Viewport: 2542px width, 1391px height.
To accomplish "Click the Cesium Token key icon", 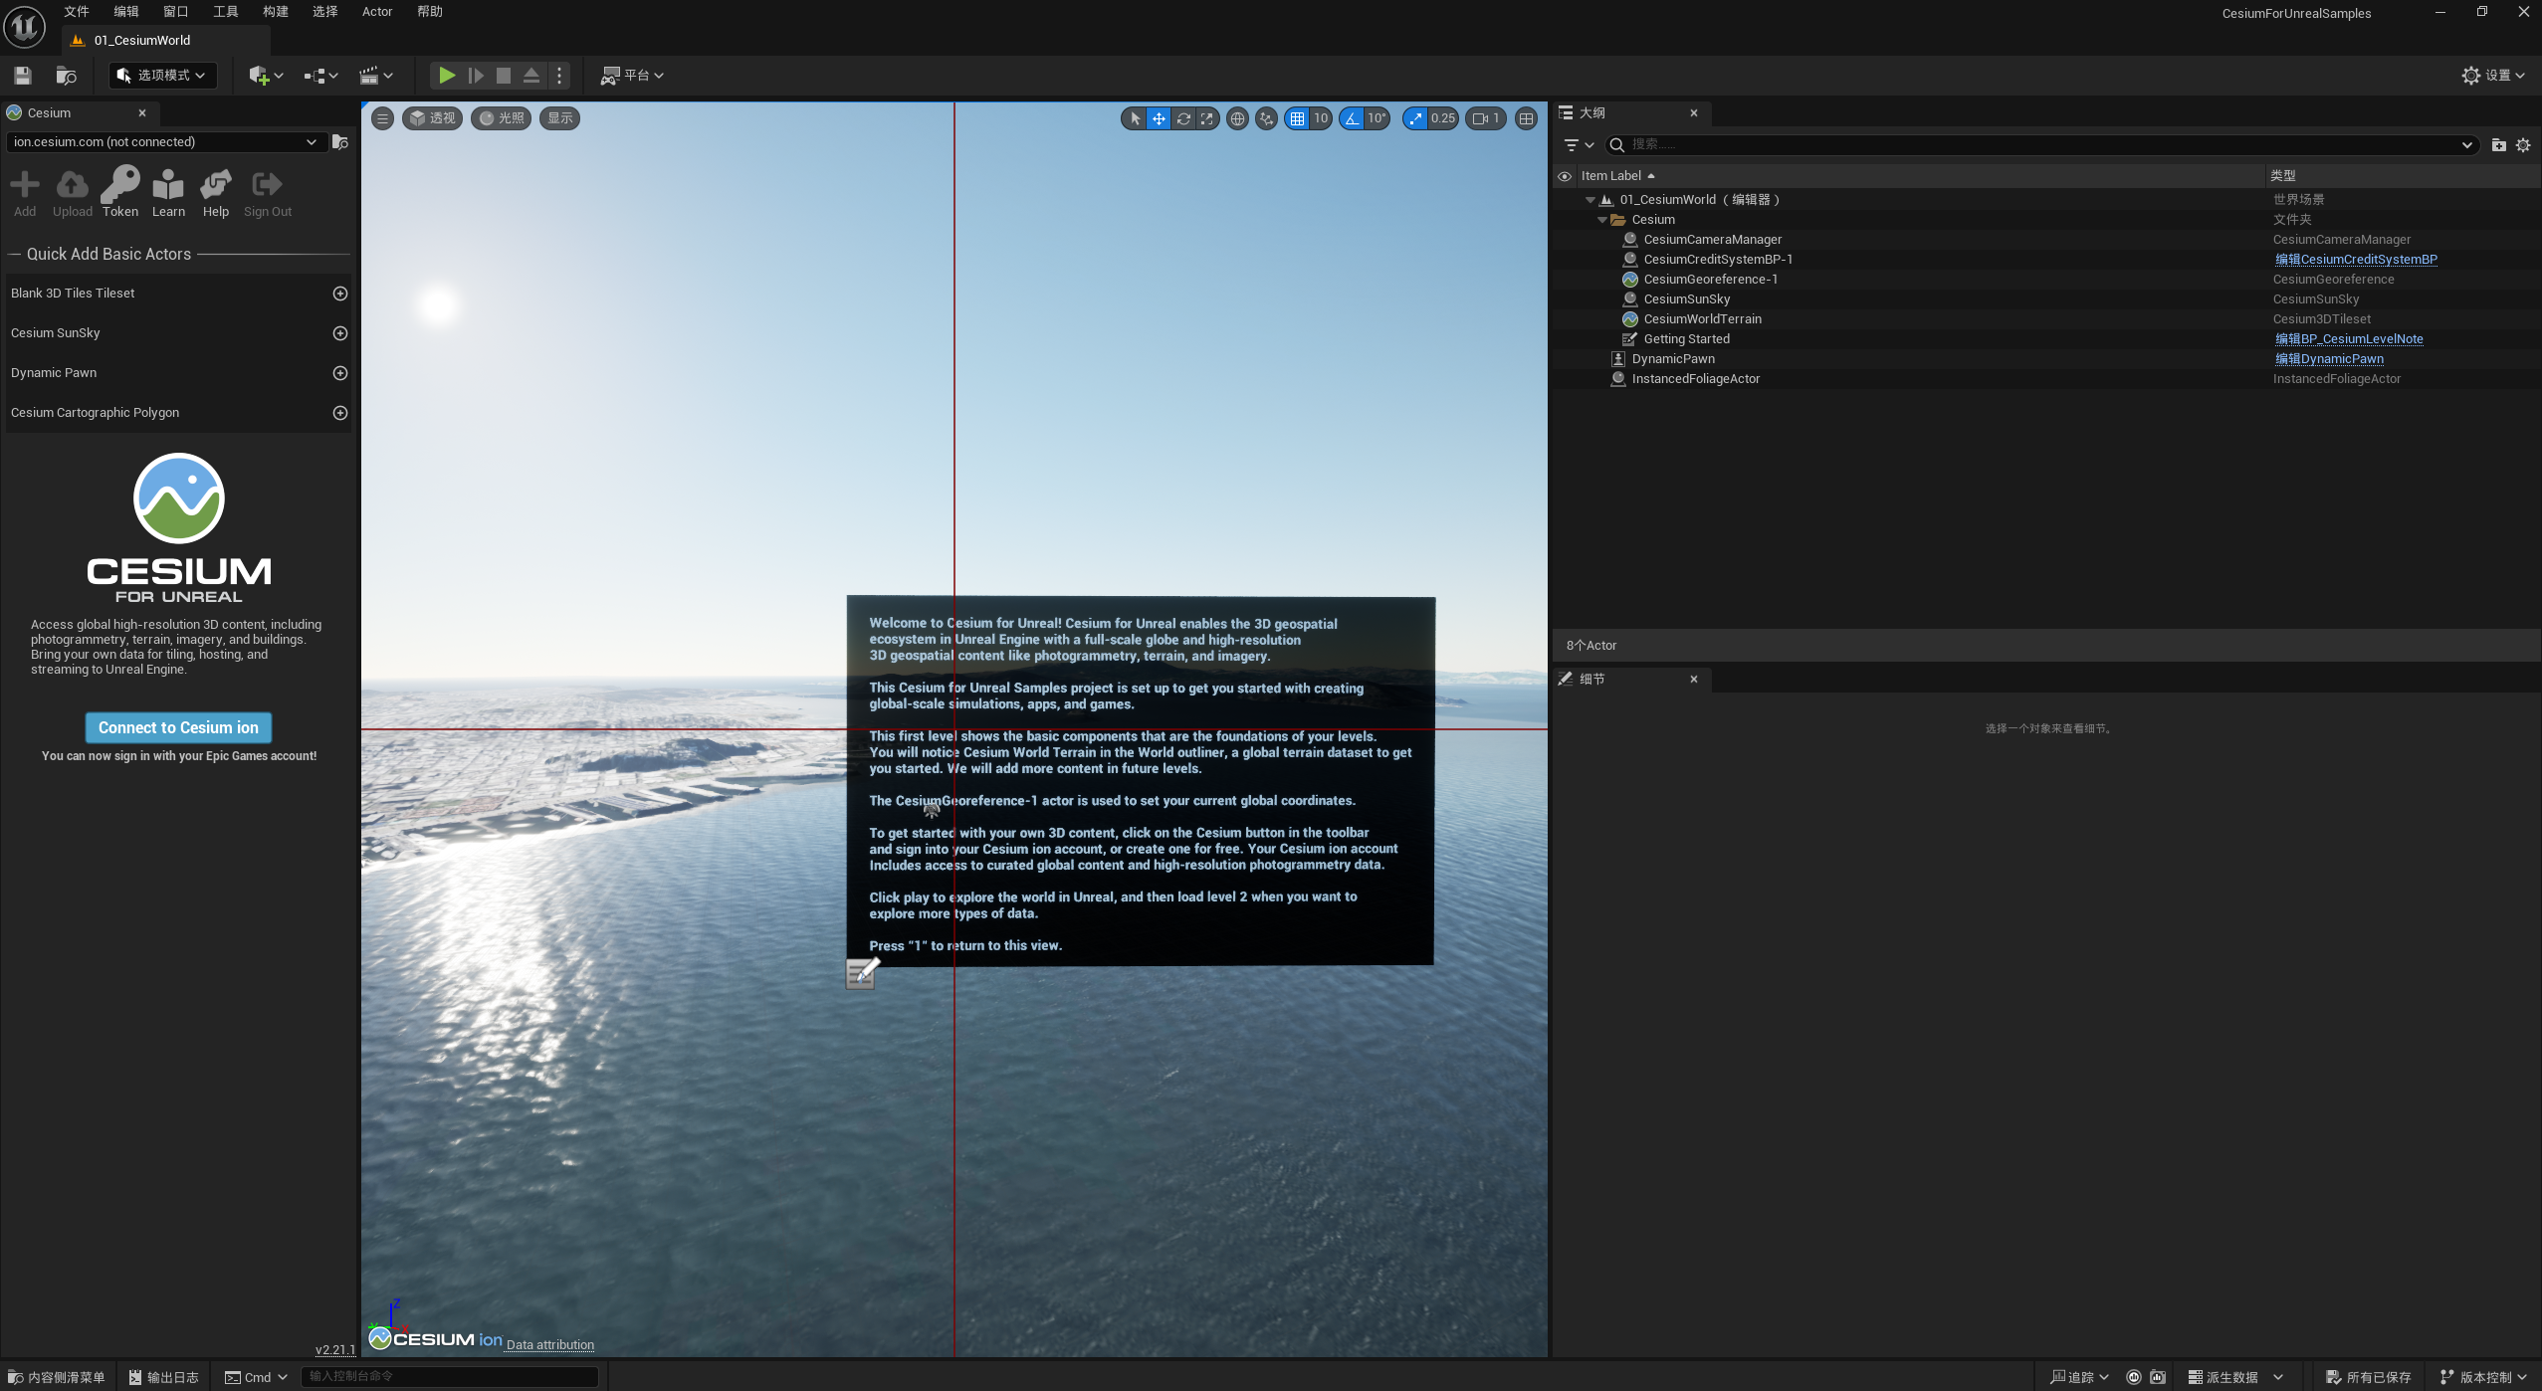I will pyautogui.click(x=120, y=186).
